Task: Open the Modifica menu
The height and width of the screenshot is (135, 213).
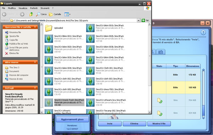Action: click(12, 8)
